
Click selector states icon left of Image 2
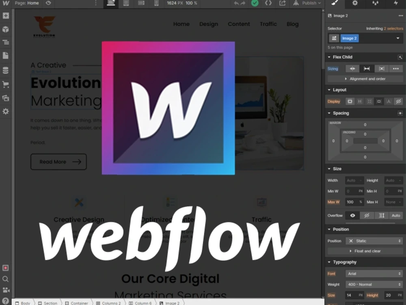tap(334, 38)
